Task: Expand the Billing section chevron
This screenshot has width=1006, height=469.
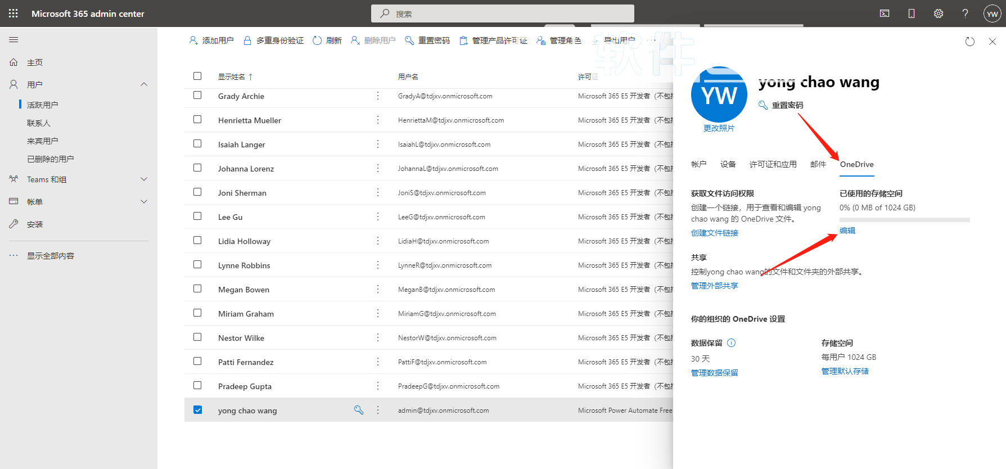Action: click(144, 201)
